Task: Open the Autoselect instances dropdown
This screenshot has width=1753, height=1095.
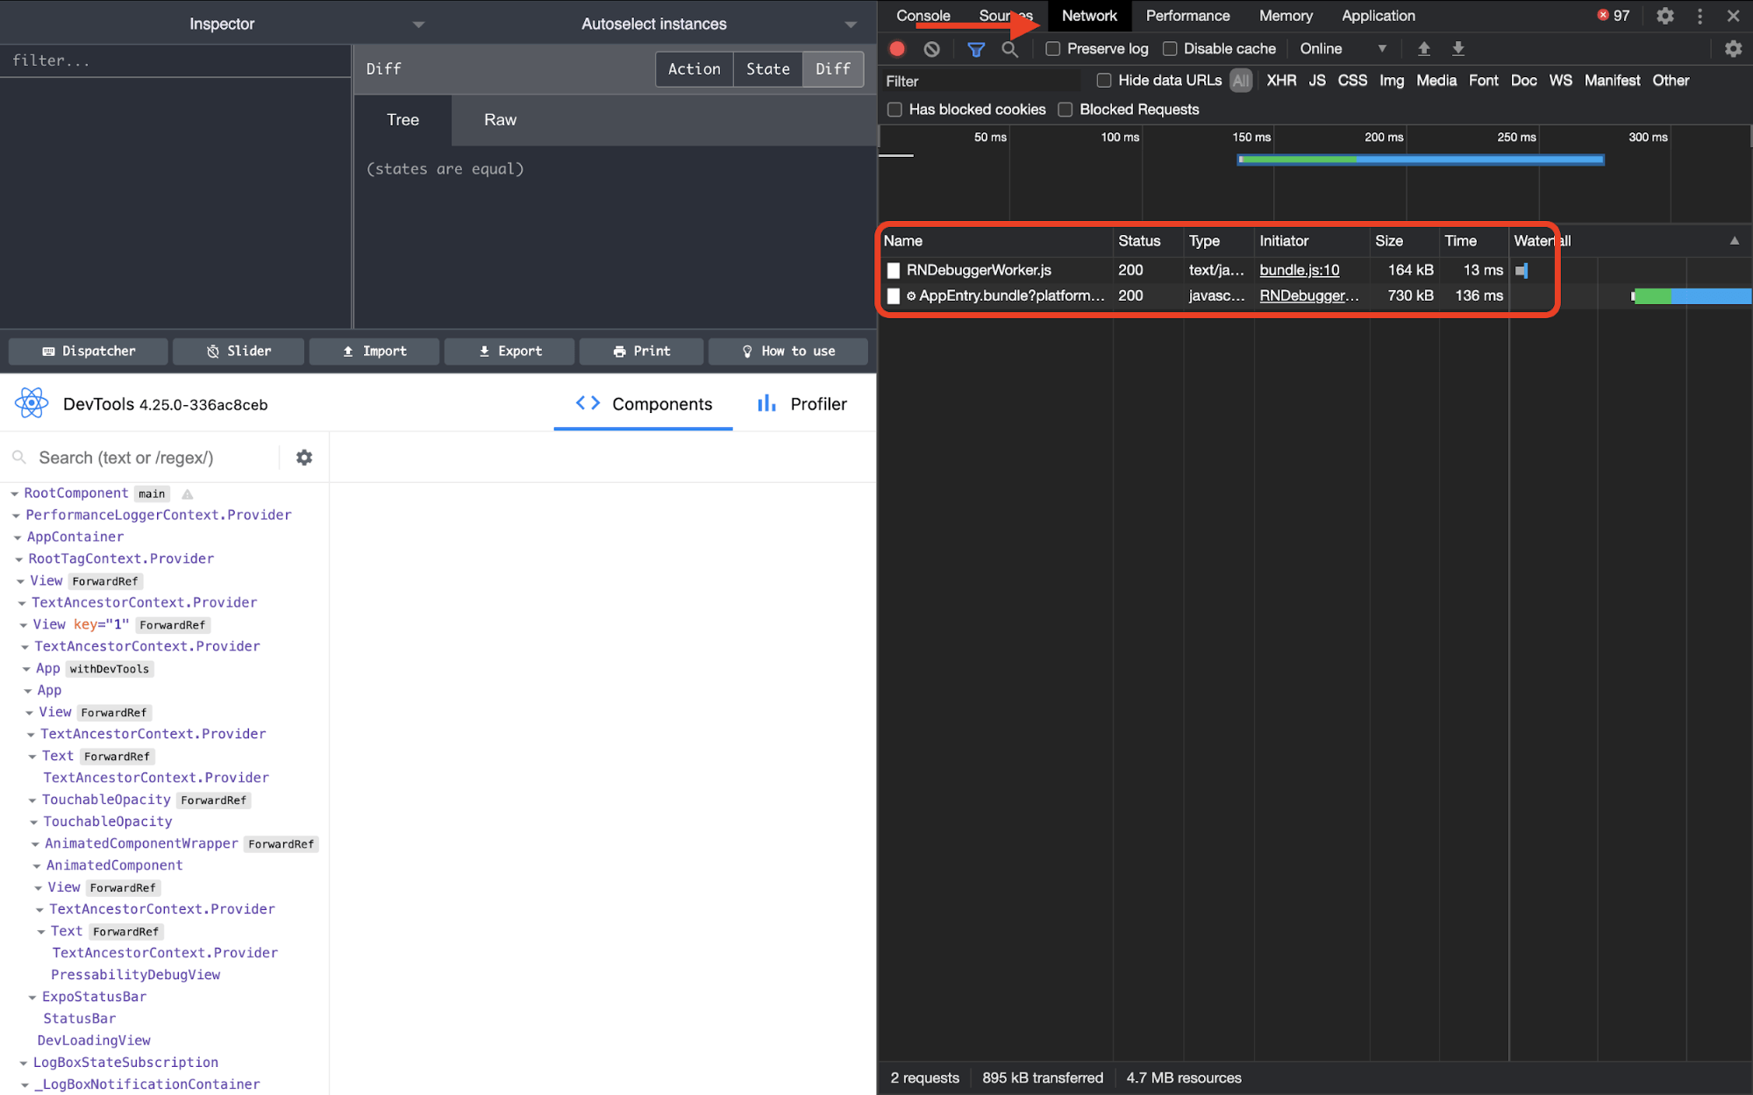Action: click(850, 24)
